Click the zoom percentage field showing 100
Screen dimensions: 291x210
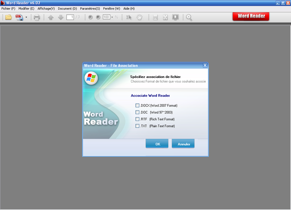coord(107,17)
